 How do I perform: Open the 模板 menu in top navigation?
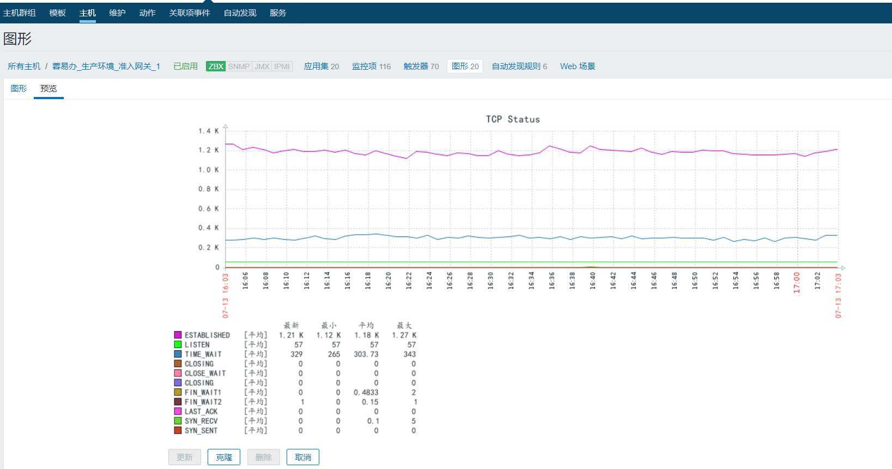point(57,13)
